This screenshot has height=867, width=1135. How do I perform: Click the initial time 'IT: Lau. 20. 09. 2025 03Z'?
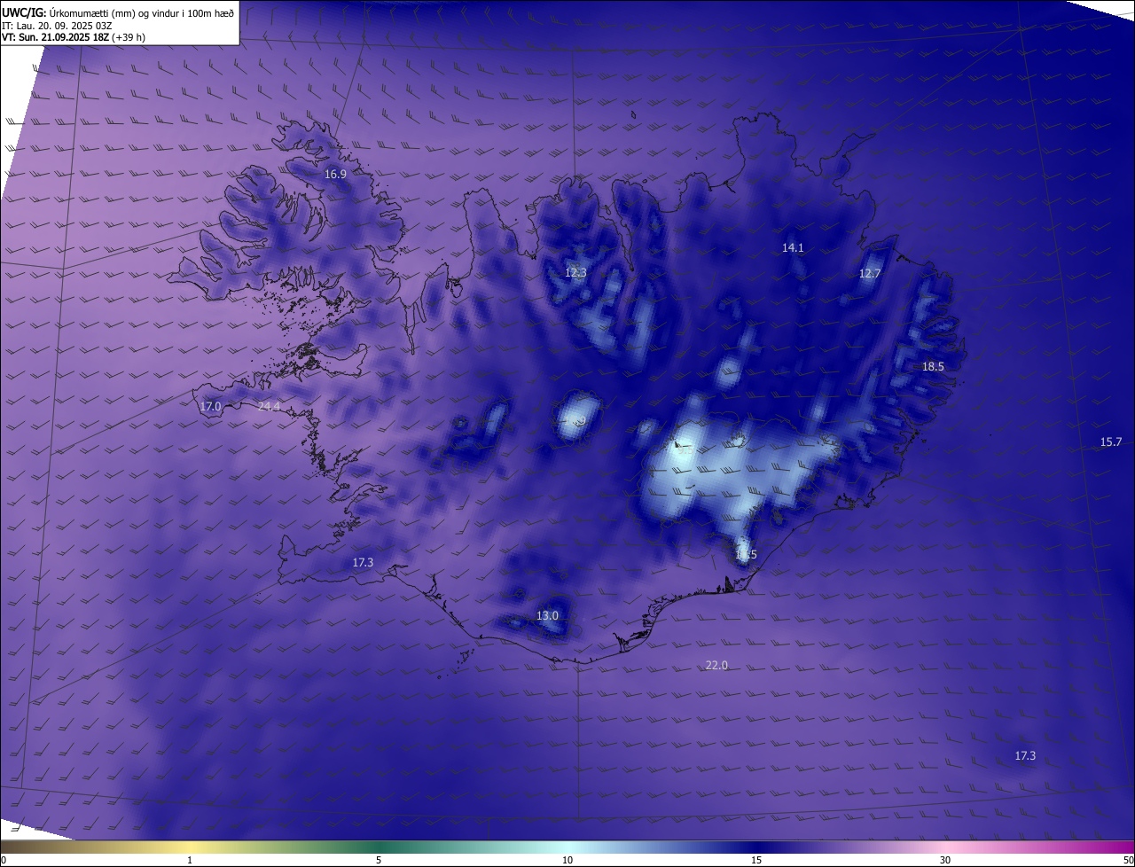click(x=57, y=26)
